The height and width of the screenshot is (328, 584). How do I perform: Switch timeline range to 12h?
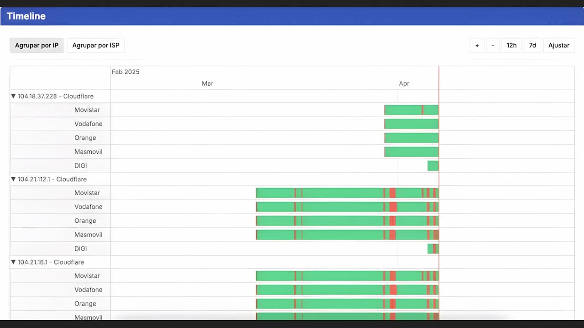point(511,45)
